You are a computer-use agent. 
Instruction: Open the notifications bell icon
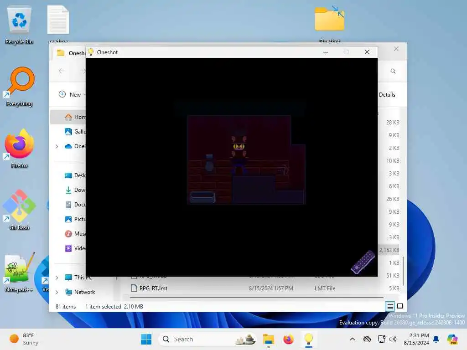coord(436,339)
